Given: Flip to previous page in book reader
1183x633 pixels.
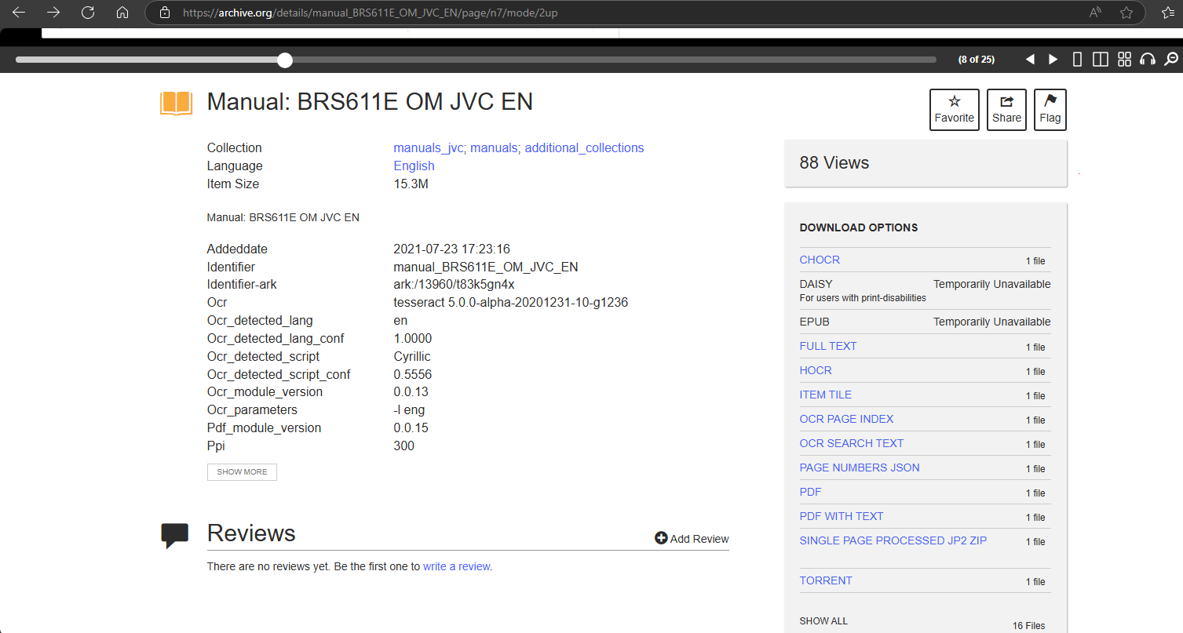Looking at the screenshot, I should [x=1030, y=60].
